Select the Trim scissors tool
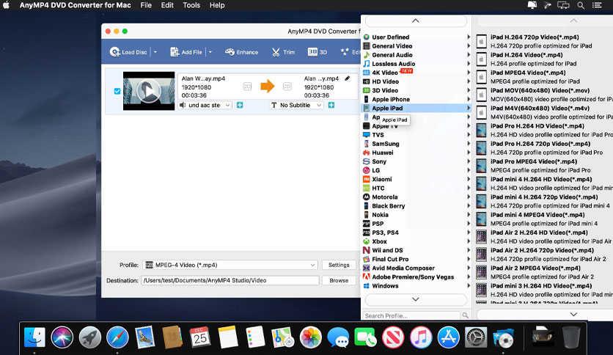 (283, 52)
